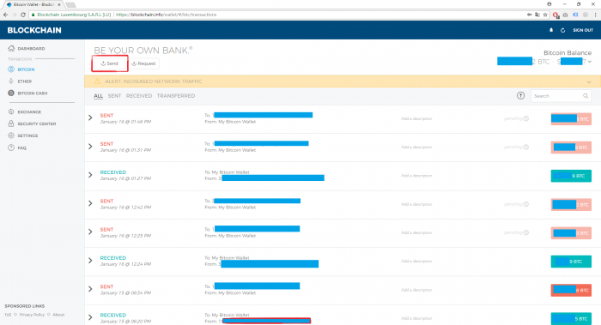601x325 pixels.
Task: Open the Privacy Policy link
Action: coord(32,315)
